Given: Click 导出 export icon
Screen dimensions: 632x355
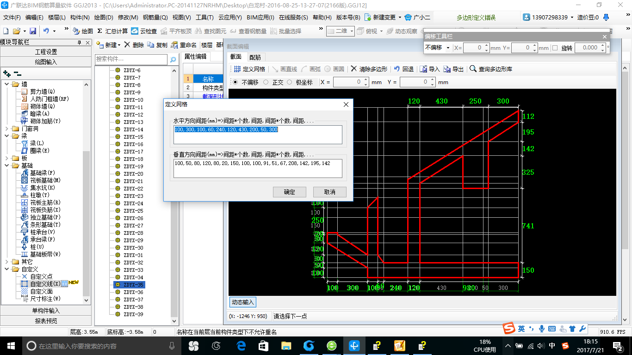Looking at the screenshot, I should 453,69.
